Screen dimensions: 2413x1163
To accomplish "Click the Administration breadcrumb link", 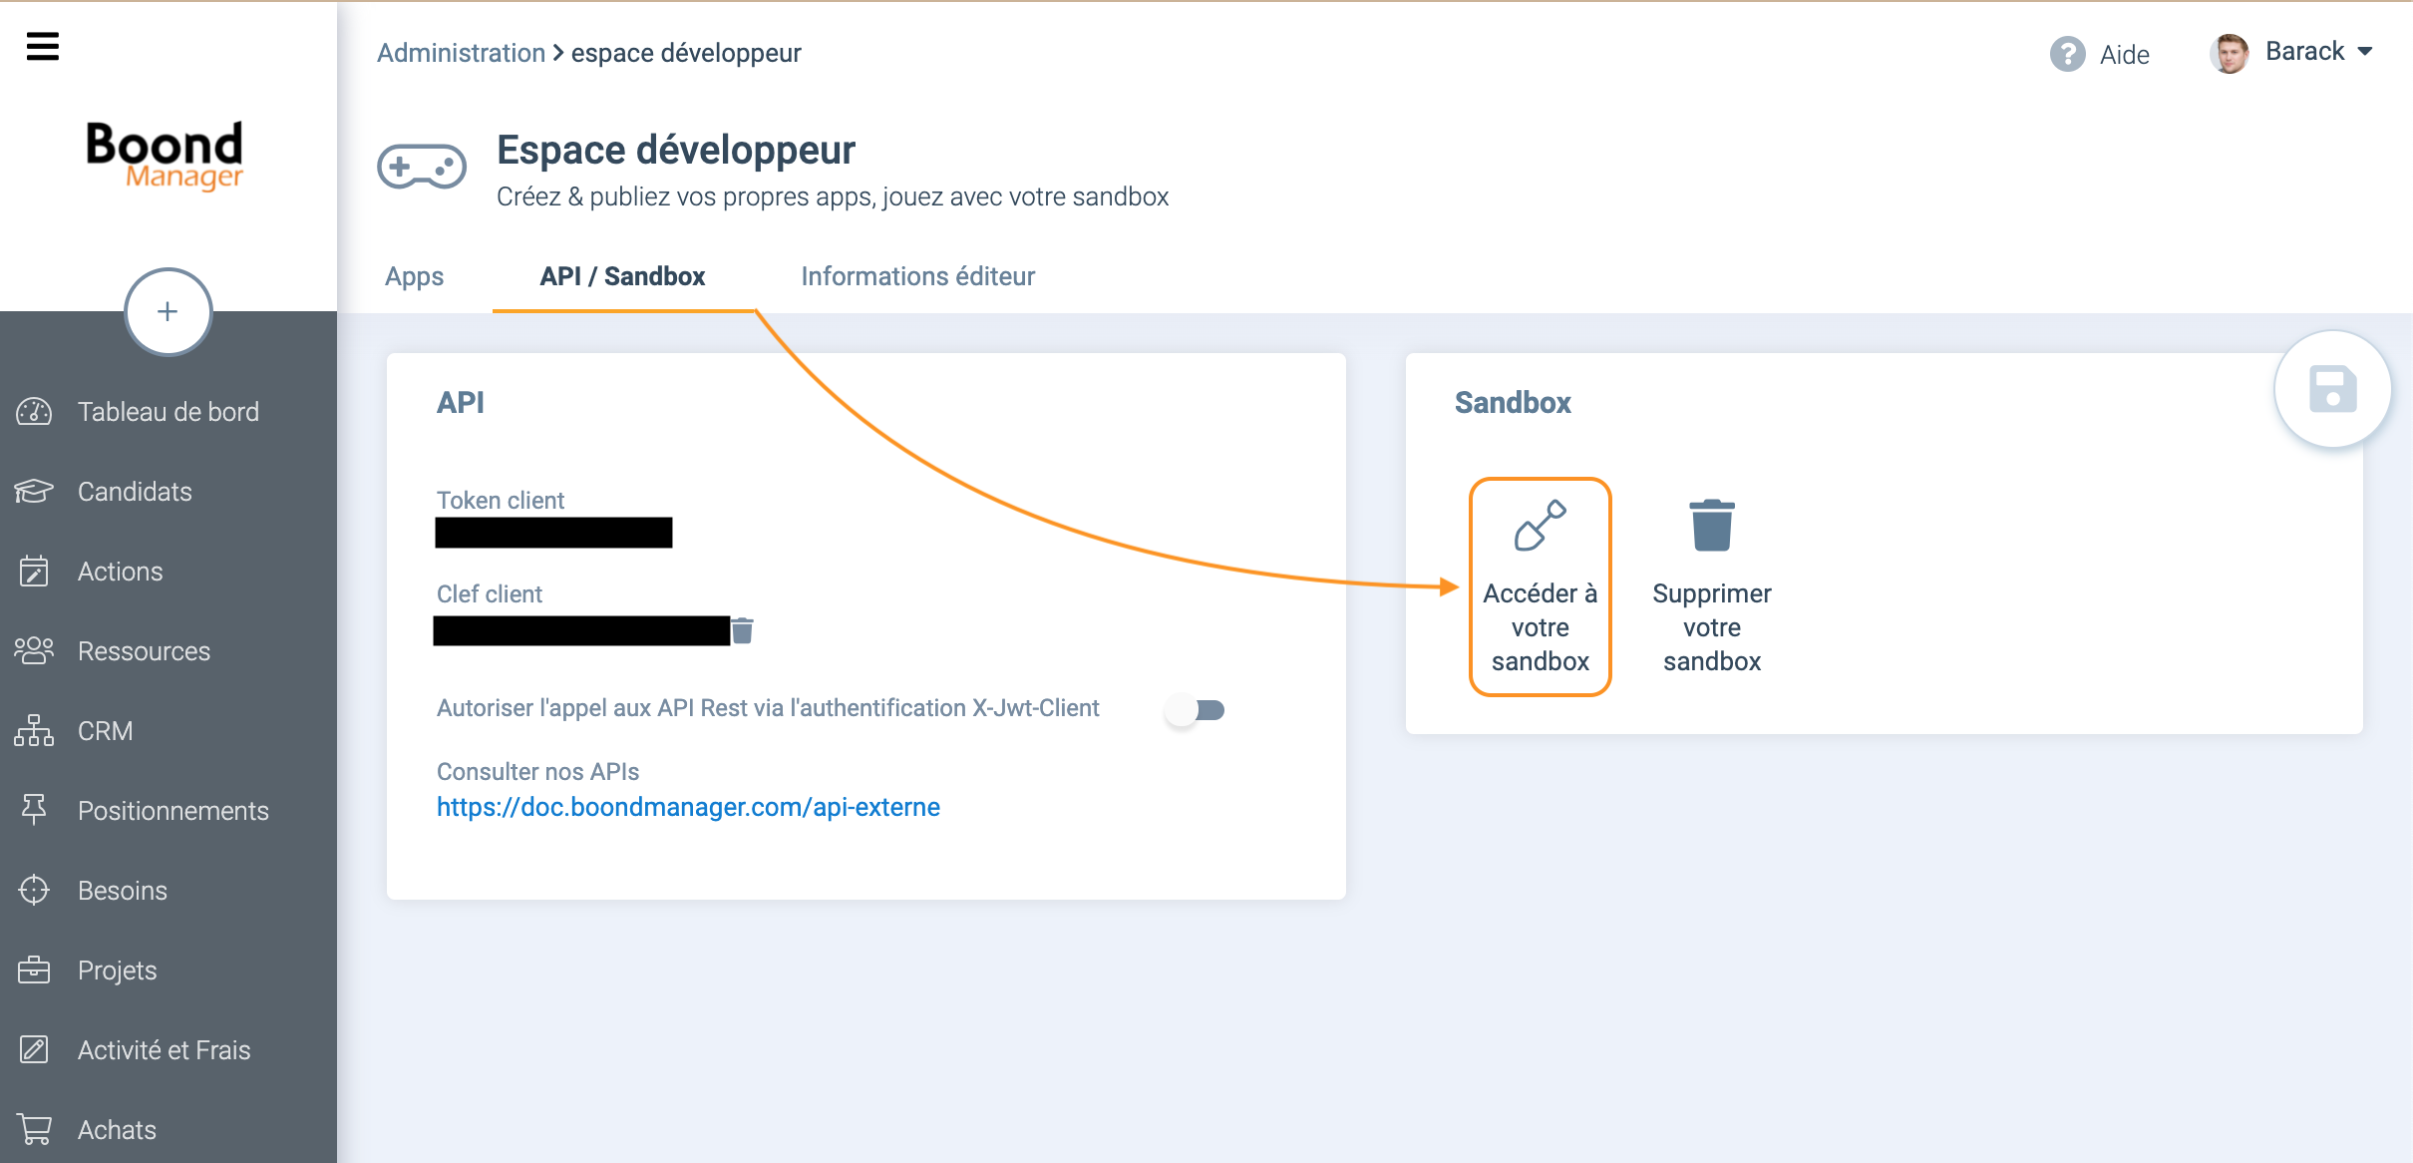I will pos(461,53).
